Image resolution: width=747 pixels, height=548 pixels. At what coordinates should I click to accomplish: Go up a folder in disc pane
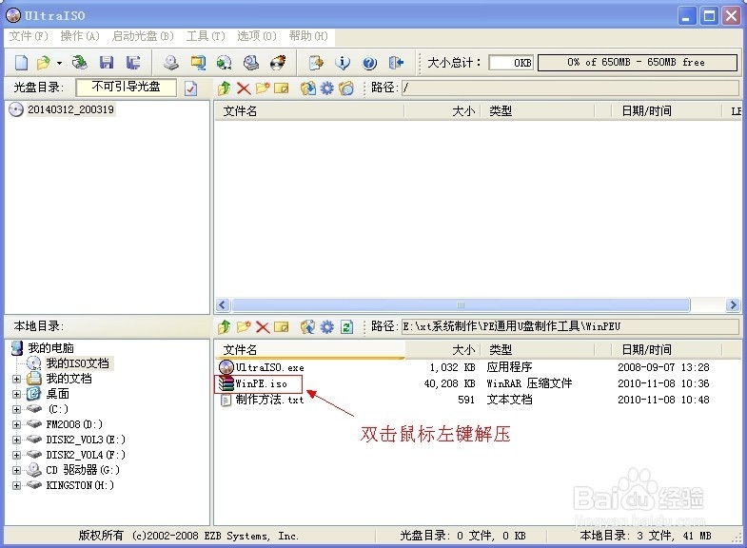[x=224, y=88]
